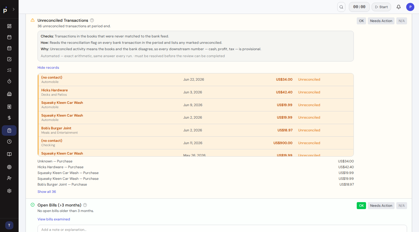Collapse records with Hide records link

48,68
